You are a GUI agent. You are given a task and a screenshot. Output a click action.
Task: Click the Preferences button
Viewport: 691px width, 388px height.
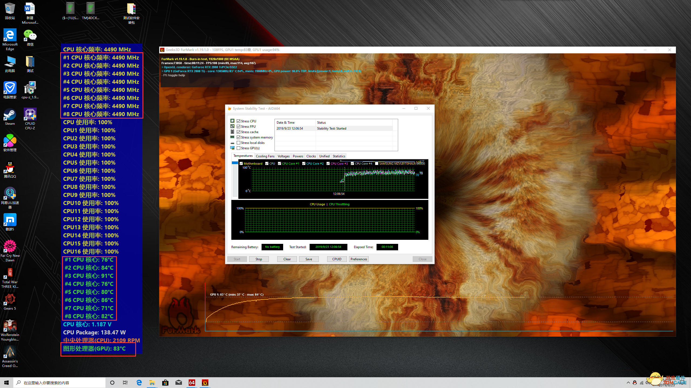pos(358,259)
